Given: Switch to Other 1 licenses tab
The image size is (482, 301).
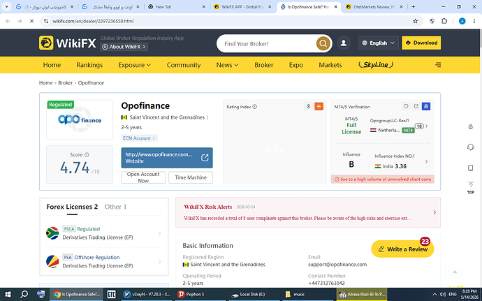Looking at the screenshot, I should pos(115,207).
